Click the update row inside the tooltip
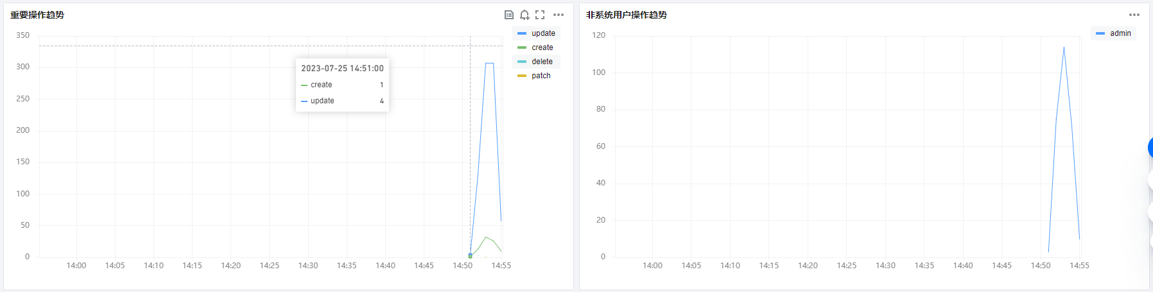 tap(342, 101)
